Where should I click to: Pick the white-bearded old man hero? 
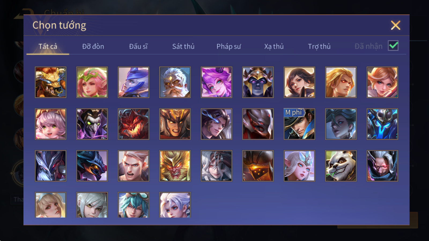(x=175, y=82)
